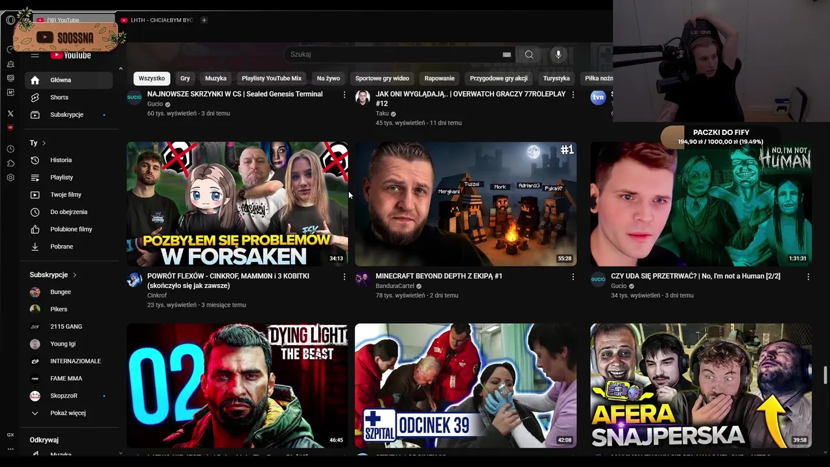Click the GX icon in Opera sidebar

[10, 435]
